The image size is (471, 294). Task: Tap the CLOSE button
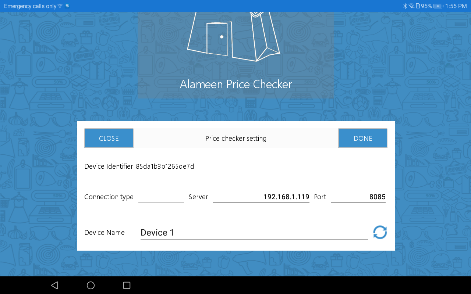tap(109, 138)
